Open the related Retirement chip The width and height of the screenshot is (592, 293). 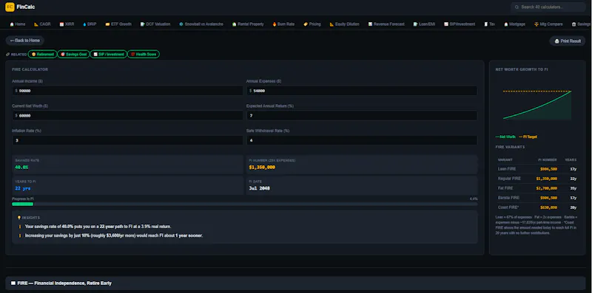click(x=43, y=54)
